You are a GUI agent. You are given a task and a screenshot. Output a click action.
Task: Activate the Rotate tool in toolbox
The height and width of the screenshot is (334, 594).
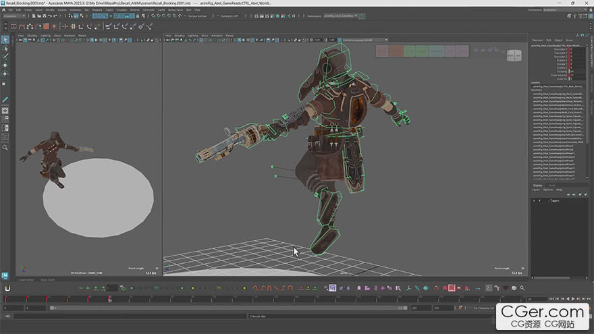click(5, 74)
